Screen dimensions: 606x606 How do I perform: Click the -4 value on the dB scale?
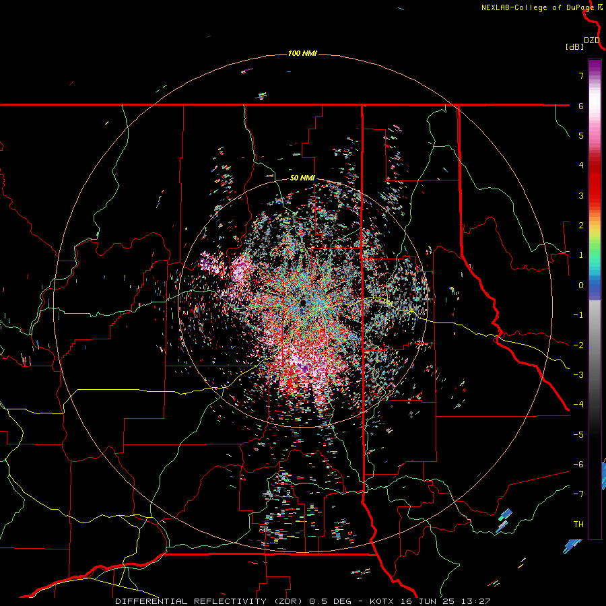pos(578,405)
